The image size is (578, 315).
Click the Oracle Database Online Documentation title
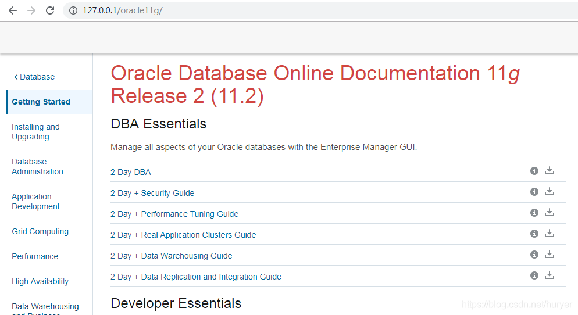coord(315,85)
